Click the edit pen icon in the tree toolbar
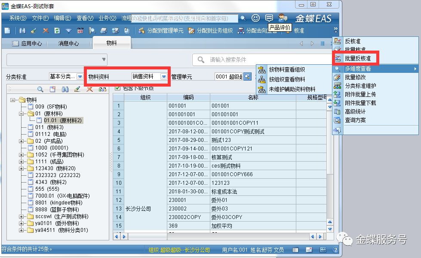Image resolution: width=421 pixels, height=258 pixels. (x=77, y=89)
